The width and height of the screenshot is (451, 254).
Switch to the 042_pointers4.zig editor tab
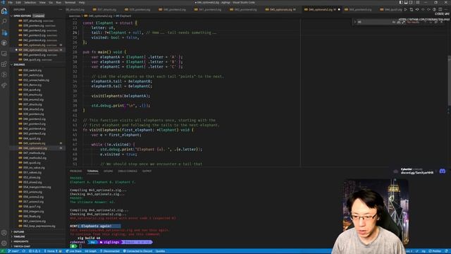pos(245,9)
